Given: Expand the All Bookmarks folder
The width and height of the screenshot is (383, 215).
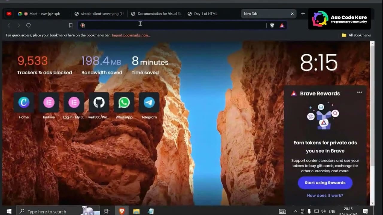Looking at the screenshot, I should [x=356, y=35].
